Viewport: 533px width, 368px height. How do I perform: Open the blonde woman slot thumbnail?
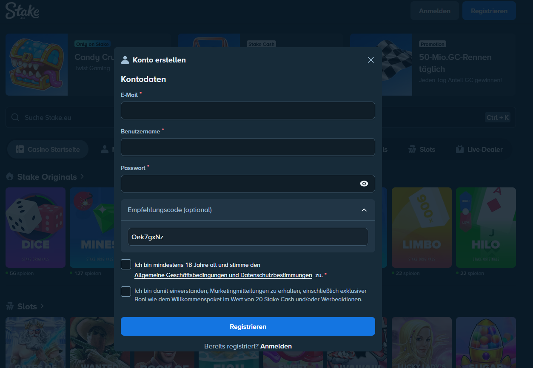tap(422, 343)
